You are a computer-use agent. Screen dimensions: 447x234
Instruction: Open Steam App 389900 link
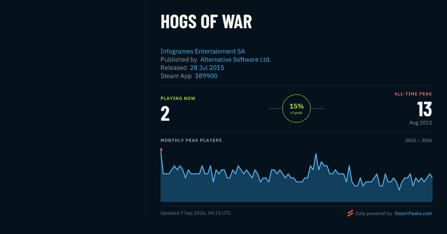[x=206, y=76]
